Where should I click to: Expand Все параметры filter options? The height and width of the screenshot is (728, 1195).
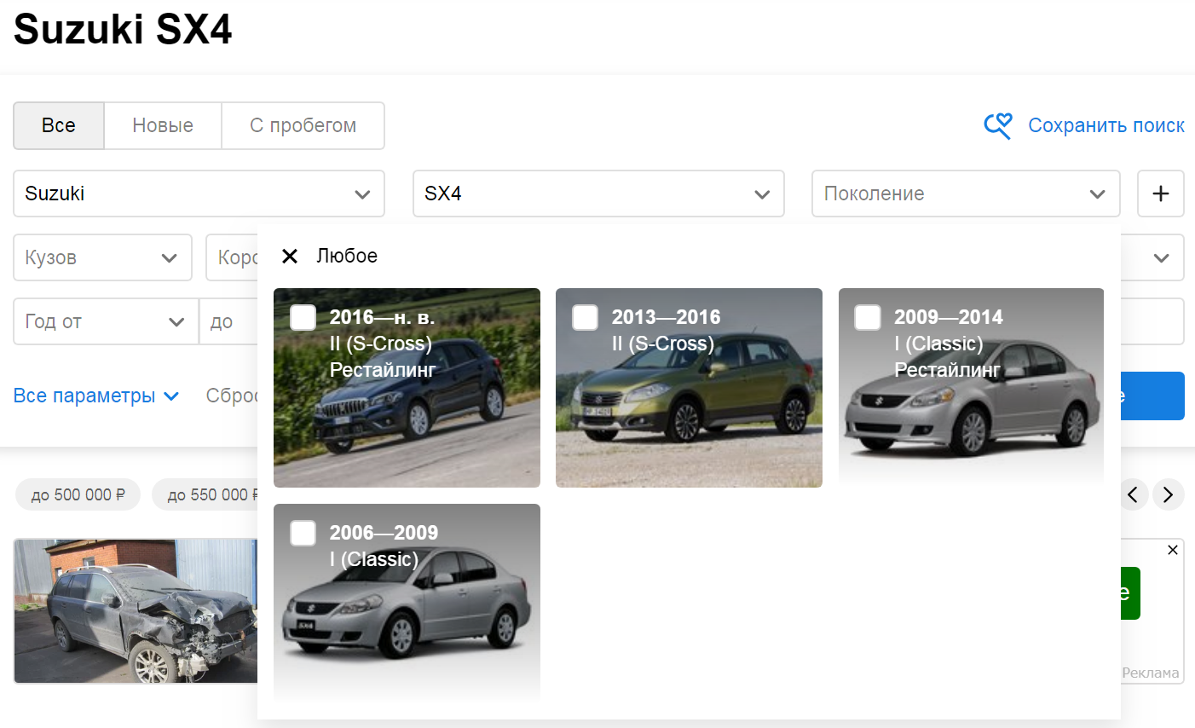click(96, 396)
